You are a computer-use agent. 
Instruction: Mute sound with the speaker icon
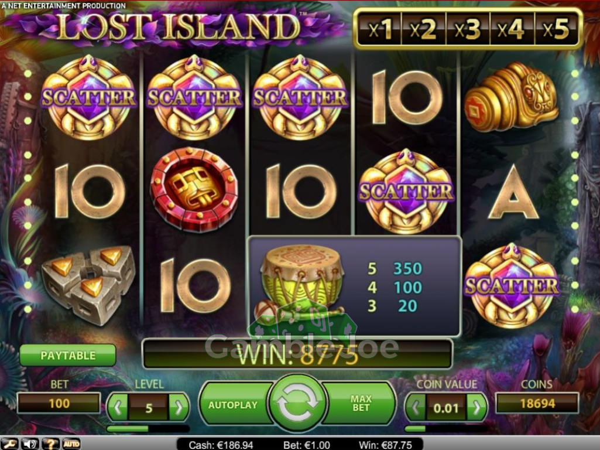point(30,444)
